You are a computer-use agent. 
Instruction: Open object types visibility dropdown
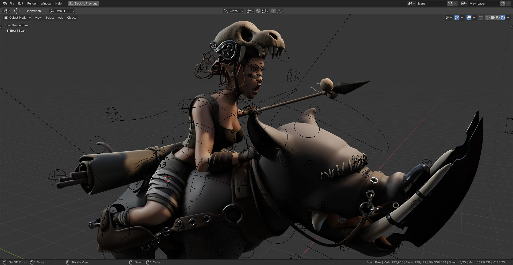(449, 18)
